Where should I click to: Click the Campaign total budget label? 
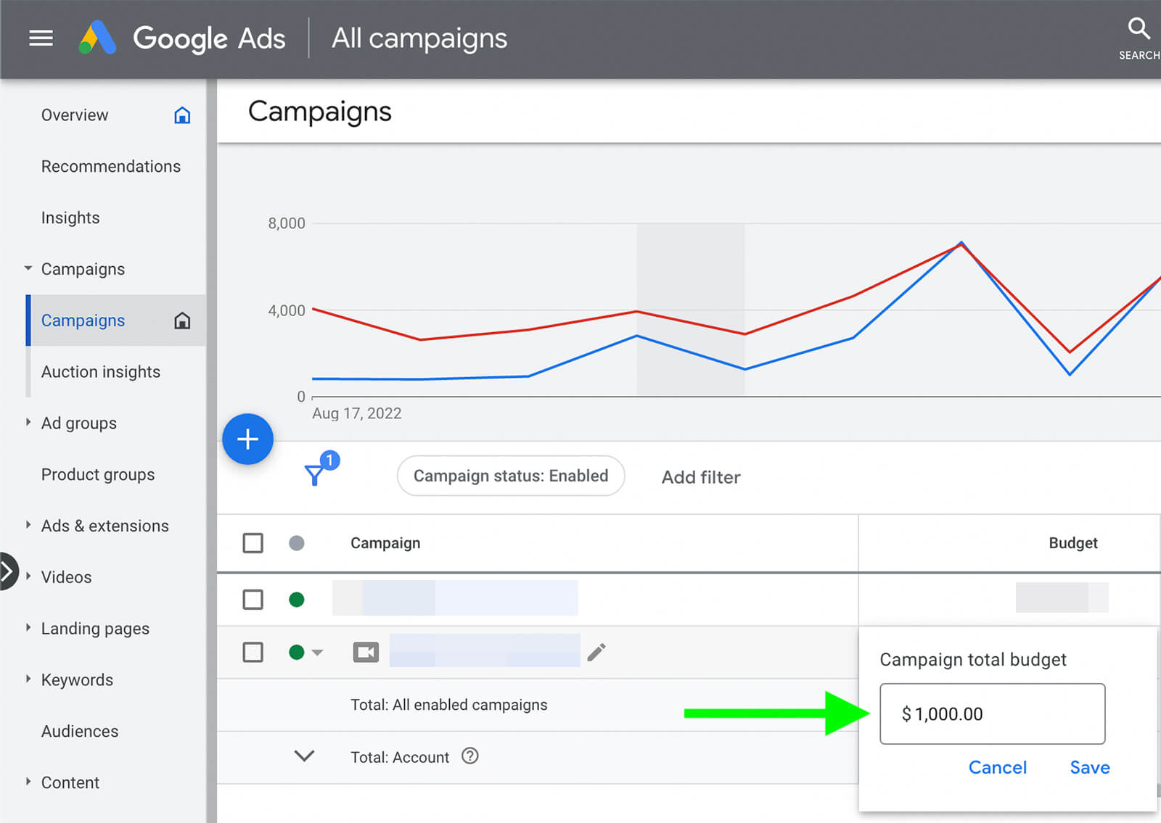(x=973, y=660)
